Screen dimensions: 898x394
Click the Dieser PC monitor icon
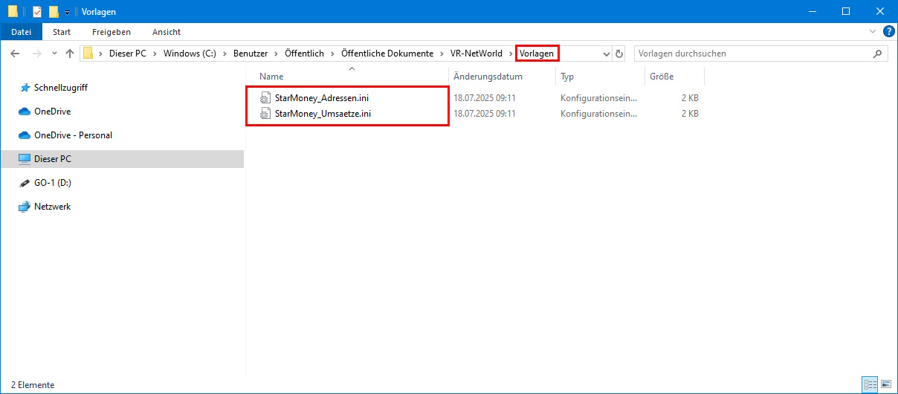pos(24,159)
